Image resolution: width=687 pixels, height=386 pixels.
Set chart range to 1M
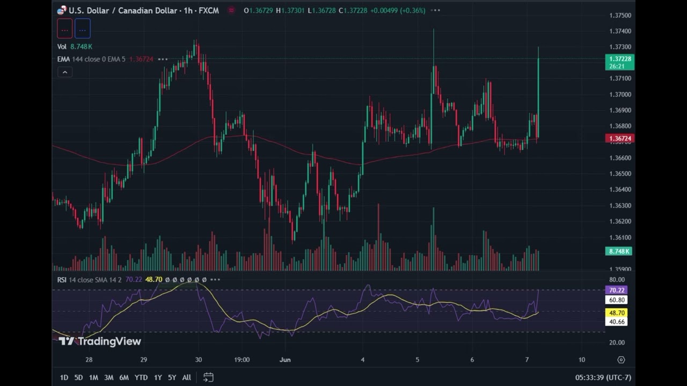93,377
